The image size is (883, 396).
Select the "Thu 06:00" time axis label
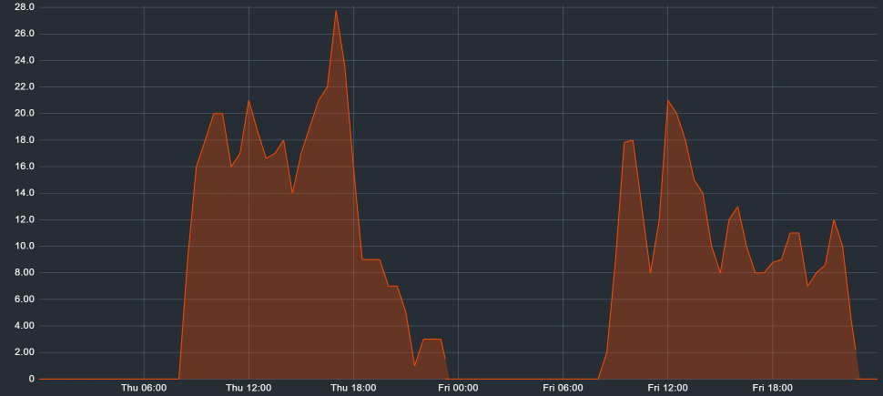pyautogui.click(x=144, y=388)
